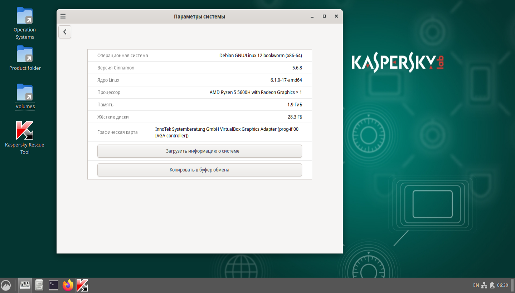Open the network connection tray icon
The width and height of the screenshot is (515, 293).
point(484,285)
